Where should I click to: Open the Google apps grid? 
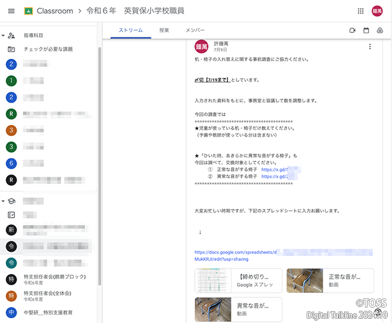pos(360,11)
